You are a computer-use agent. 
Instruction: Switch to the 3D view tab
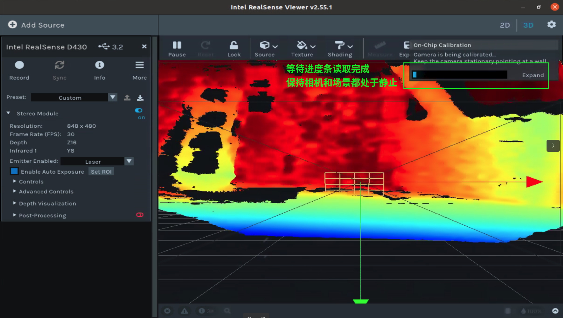click(528, 25)
